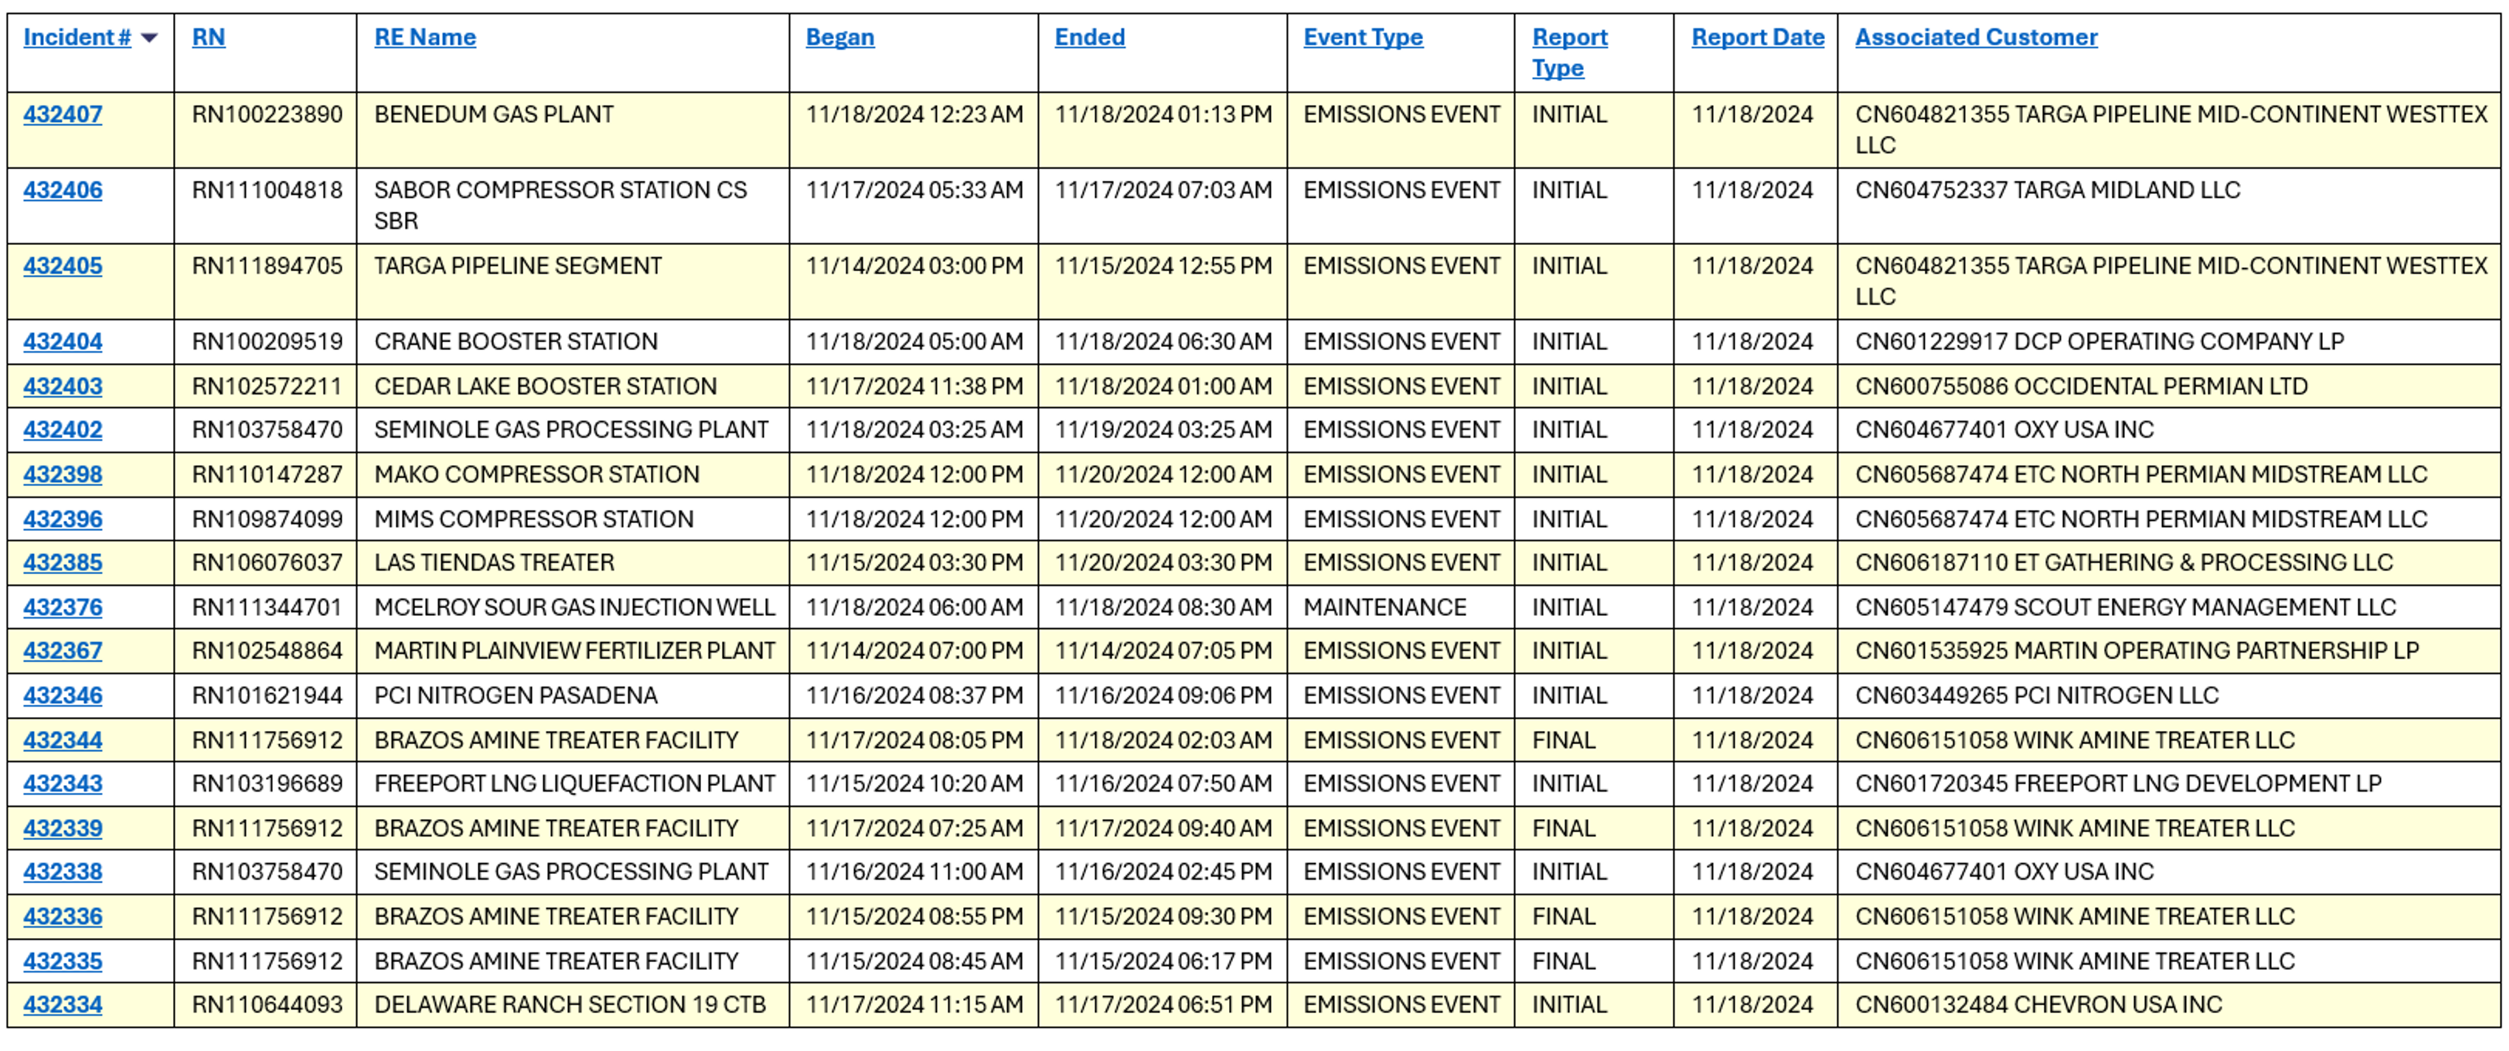This screenshot has height=1051, width=2509.
Task: Click MCELROY SOUR GAS INJECTION WELL cell
Action: pyautogui.click(x=573, y=607)
